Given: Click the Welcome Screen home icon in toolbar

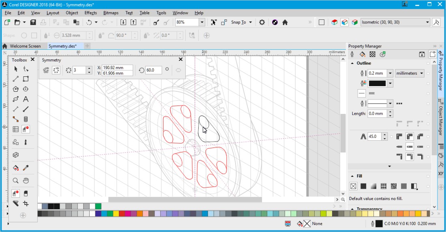Looking at the screenshot, I should [285, 22].
